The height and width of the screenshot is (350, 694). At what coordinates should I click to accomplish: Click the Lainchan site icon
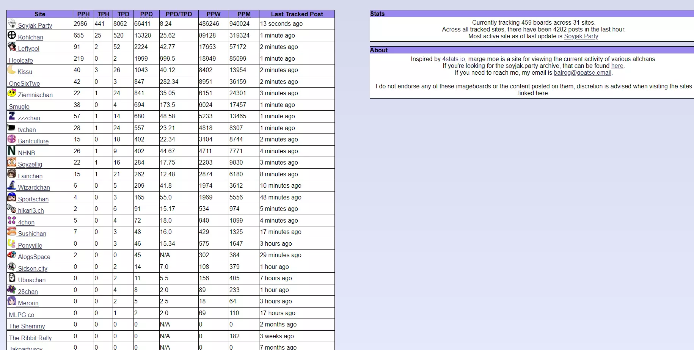(x=12, y=174)
